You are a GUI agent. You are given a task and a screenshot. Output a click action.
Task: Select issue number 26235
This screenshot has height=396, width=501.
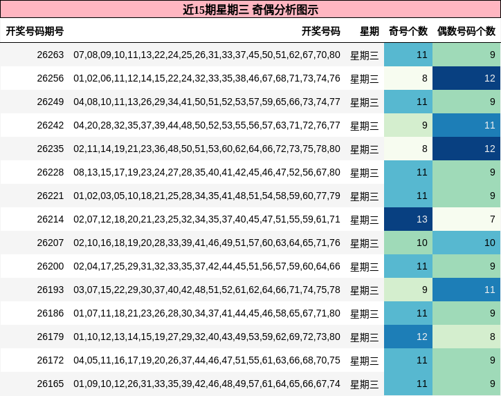[x=50, y=149]
